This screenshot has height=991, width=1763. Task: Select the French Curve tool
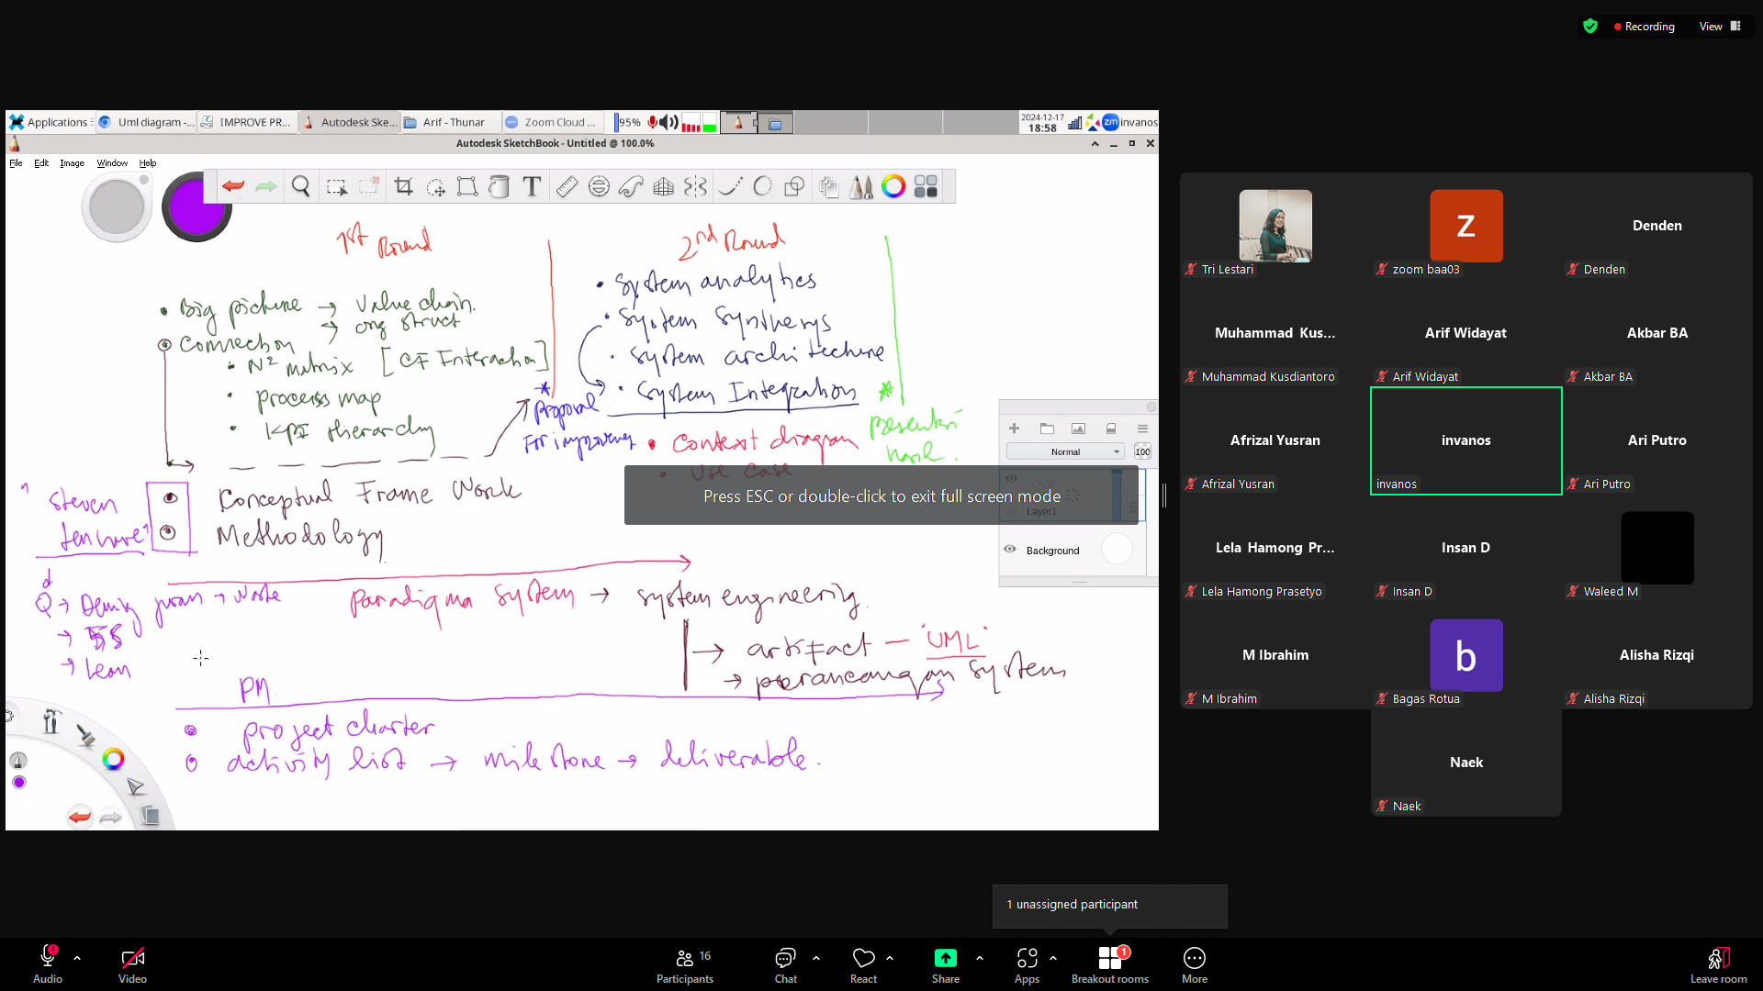[631, 187]
